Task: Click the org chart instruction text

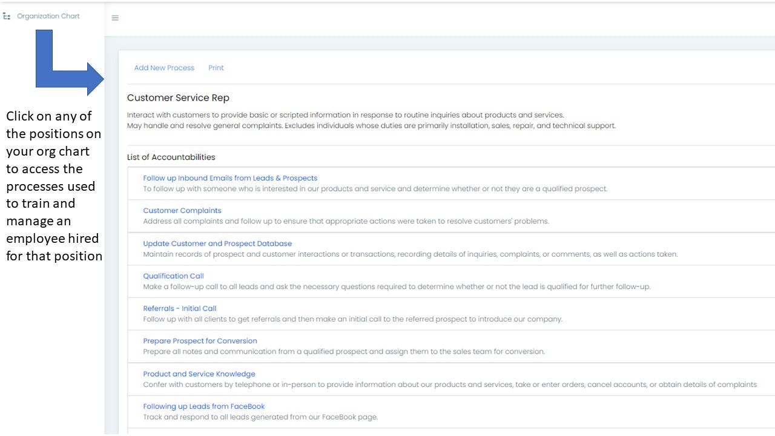Action: click(x=53, y=186)
